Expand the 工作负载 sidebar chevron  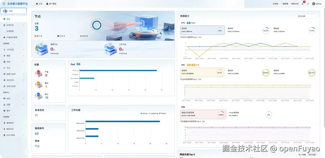click(x=24, y=50)
